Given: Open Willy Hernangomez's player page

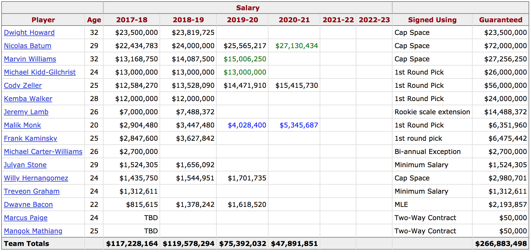Looking at the screenshot, I should click(36, 178).
